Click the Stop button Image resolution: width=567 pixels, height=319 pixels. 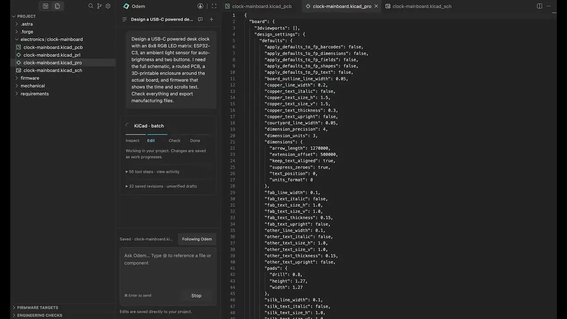(x=196, y=296)
